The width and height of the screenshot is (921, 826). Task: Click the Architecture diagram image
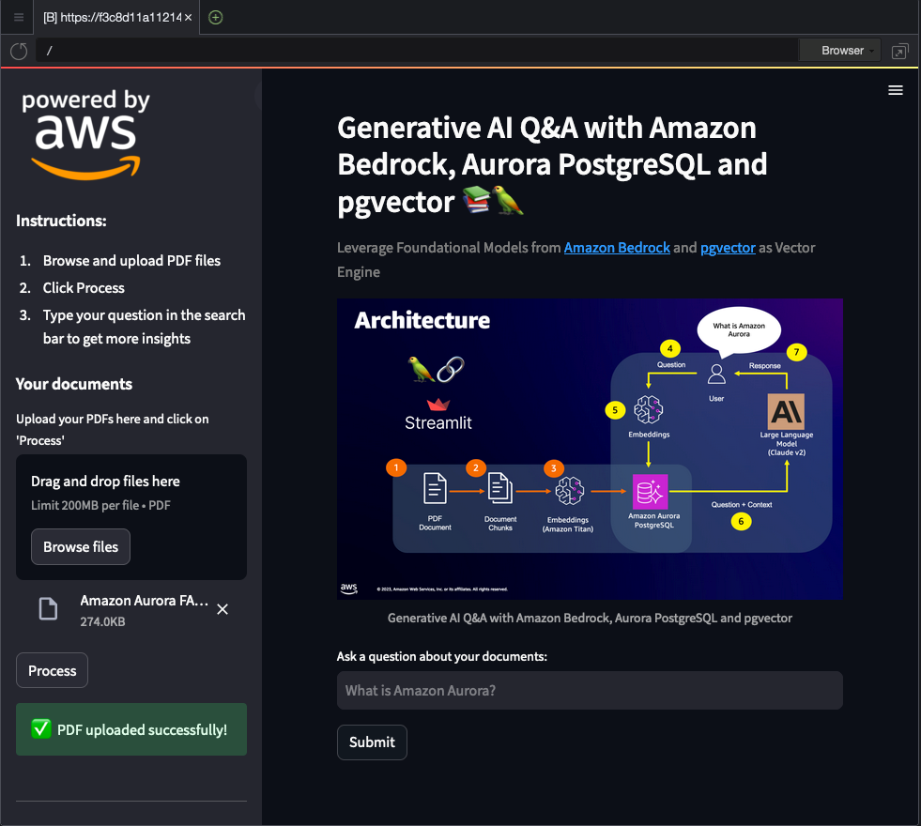(x=590, y=449)
